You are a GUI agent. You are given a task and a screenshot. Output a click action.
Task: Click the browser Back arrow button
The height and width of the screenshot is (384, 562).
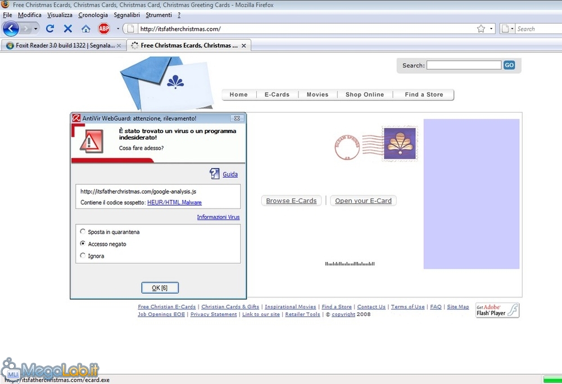pos(11,28)
